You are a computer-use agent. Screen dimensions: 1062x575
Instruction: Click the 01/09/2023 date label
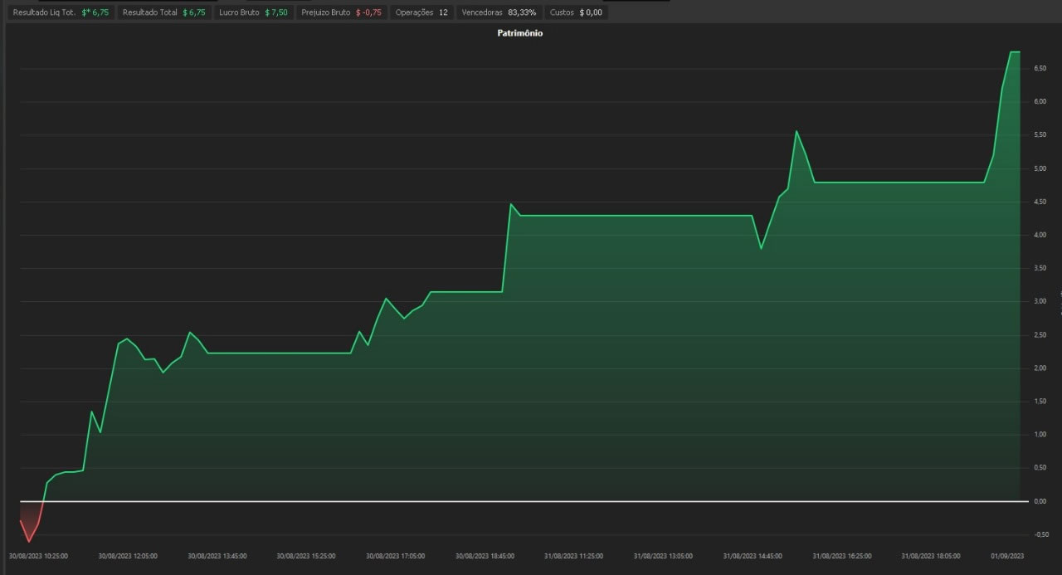pyautogui.click(x=1007, y=556)
